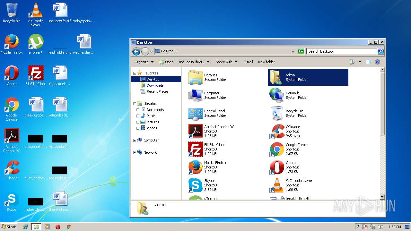This screenshot has height=231, width=411.
Task: Expand Videos library node
Action: 138,128
